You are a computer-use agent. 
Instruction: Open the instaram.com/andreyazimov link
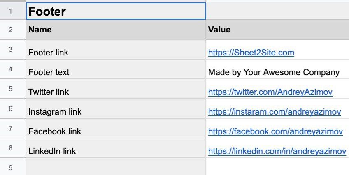pos(274,112)
